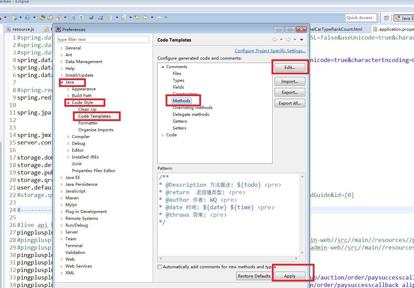Click the Preferences dialog forward arrow icon
Viewport: 414px width, 288px height.
288,40
